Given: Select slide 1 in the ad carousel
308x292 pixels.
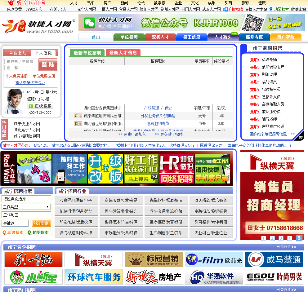Looking at the screenshot, I should [x=263, y=238].
